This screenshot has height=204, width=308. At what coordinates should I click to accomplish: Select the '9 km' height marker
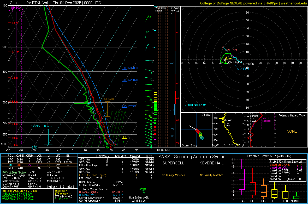(x=15, y=78)
